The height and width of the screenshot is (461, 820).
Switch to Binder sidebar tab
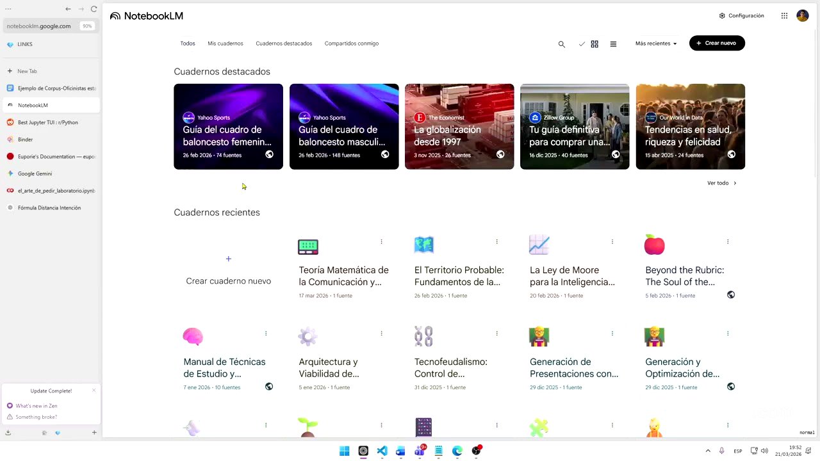[x=51, y=140]
